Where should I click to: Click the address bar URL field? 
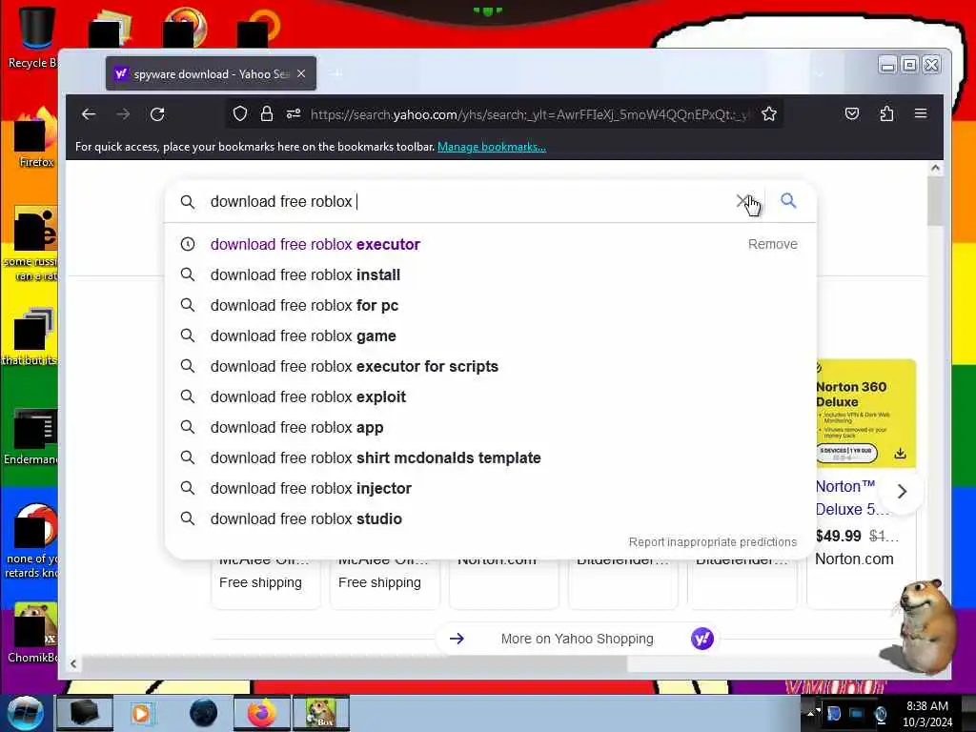coord(529,114)
